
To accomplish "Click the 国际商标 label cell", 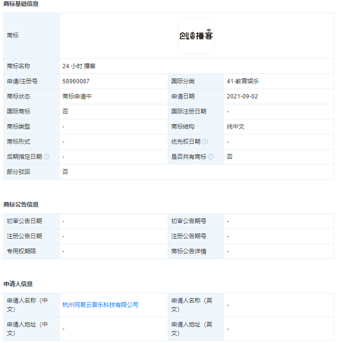I will tap(31, 112).
